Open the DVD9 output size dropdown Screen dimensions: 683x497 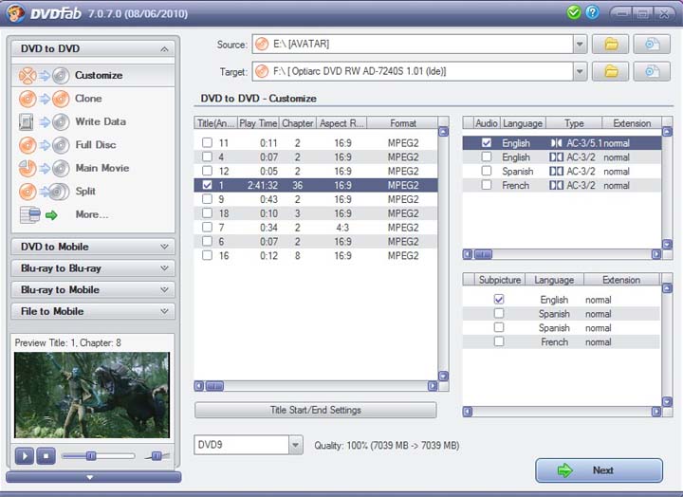tap(294, 446)
